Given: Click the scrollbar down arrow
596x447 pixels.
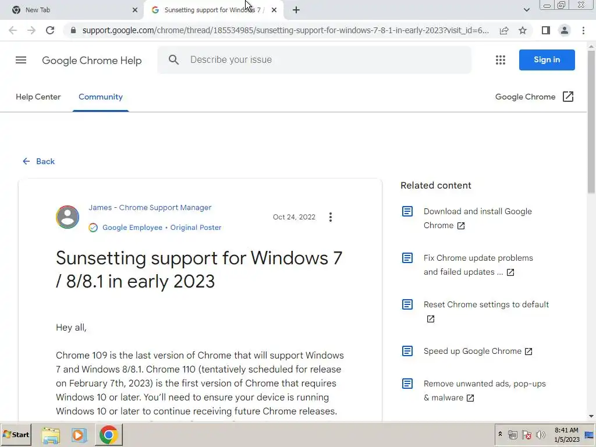Looking at the screenshot, I should pyautogui.click(x=591, y=416).
